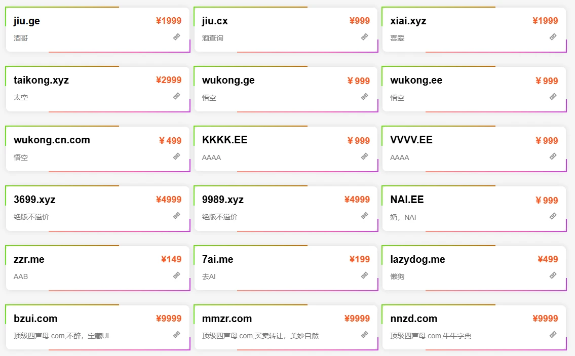Click the link icon on wukong.cn.com card
Screen dimensions: 575x356
coord(176,156)
